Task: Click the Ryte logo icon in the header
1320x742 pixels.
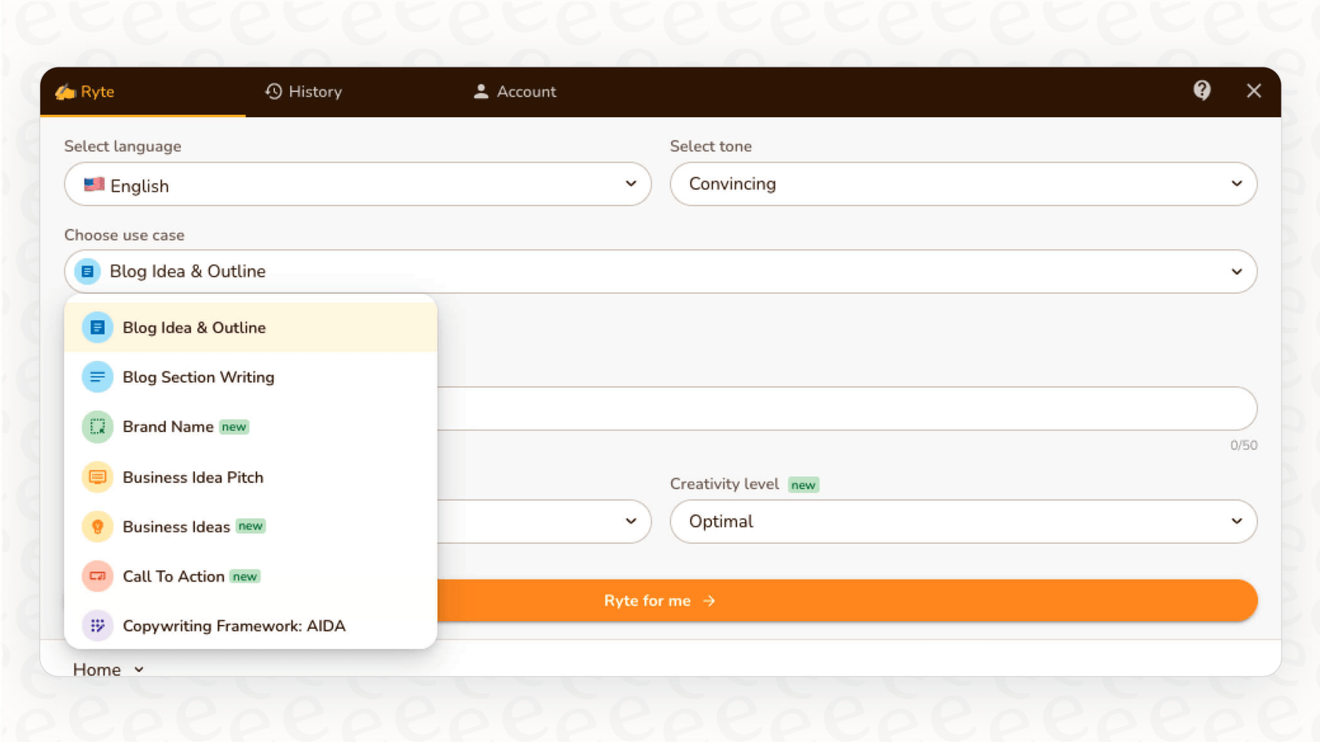Action: click(x=65, y=91)
